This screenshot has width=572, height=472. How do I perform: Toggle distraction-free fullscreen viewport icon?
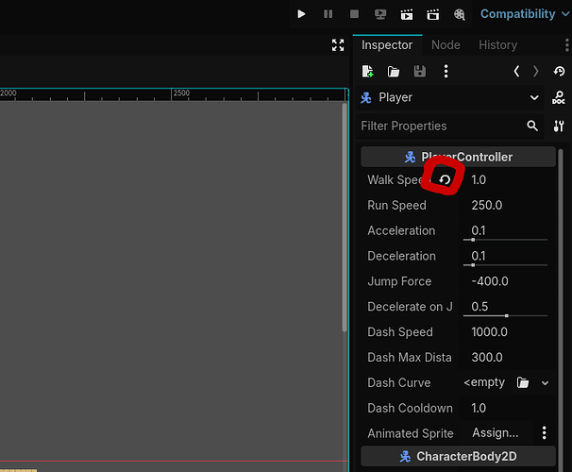[338, 45]
